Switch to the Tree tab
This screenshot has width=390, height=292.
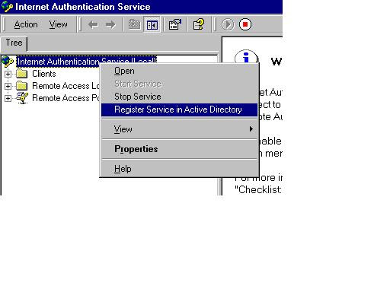pos(14,43)
